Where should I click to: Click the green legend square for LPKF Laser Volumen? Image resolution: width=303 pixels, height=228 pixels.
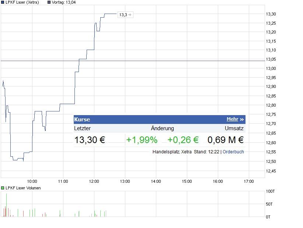click(3, 187)
